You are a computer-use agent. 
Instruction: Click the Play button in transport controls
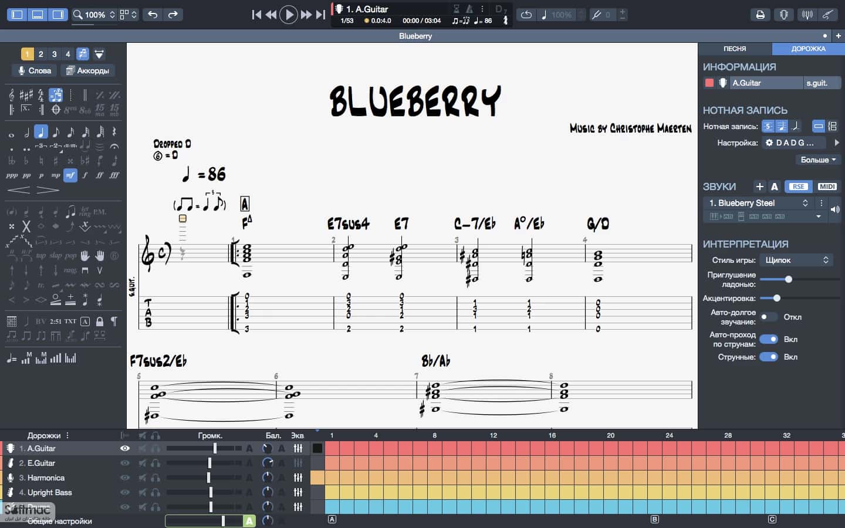pyautogui.click(x=288, y=15)
